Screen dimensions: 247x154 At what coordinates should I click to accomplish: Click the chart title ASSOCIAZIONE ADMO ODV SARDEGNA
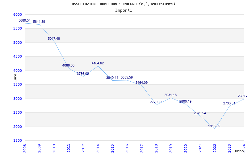coord(124,4)
